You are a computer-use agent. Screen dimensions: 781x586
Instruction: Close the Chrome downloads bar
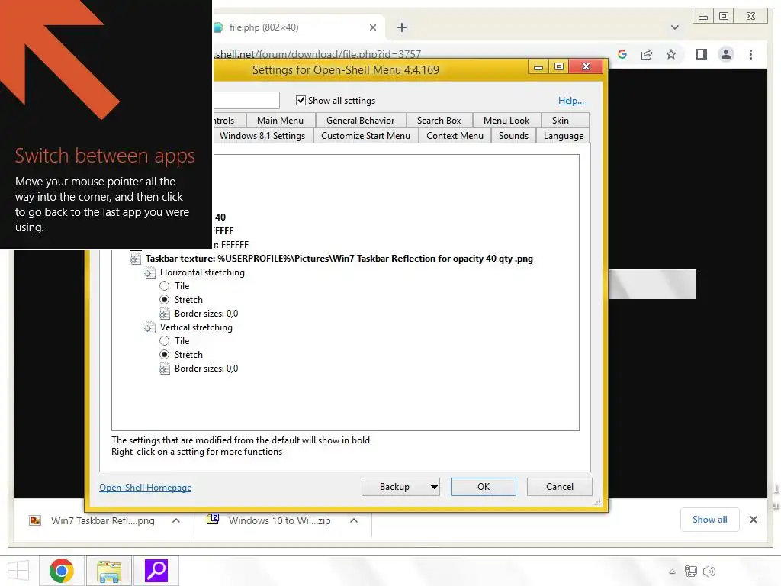point(753,520)
